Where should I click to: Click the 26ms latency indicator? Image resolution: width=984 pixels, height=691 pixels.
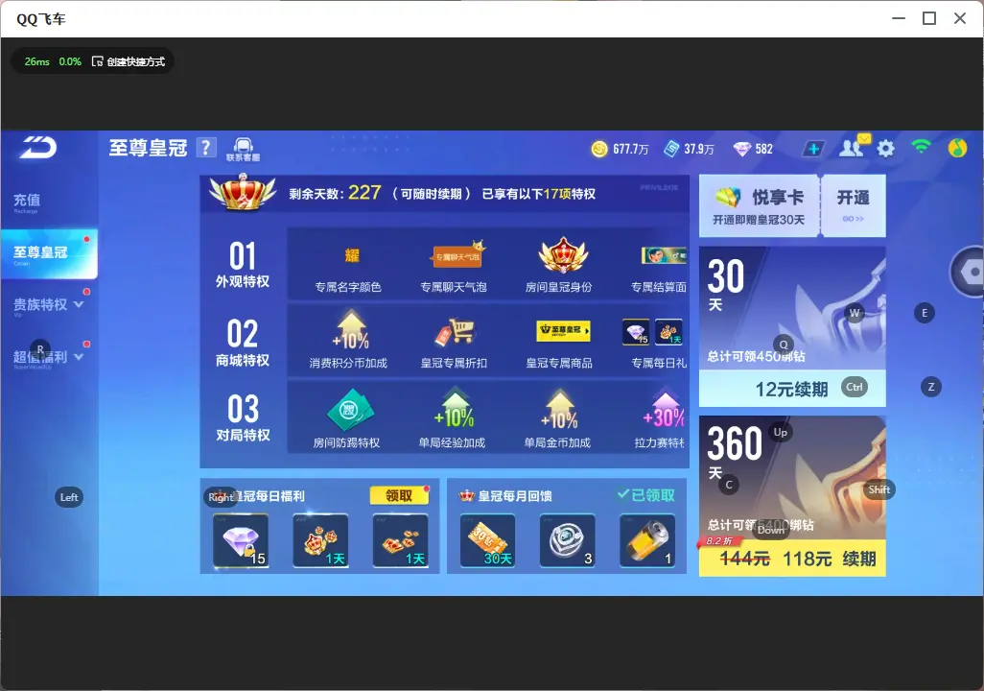point(36,61)
